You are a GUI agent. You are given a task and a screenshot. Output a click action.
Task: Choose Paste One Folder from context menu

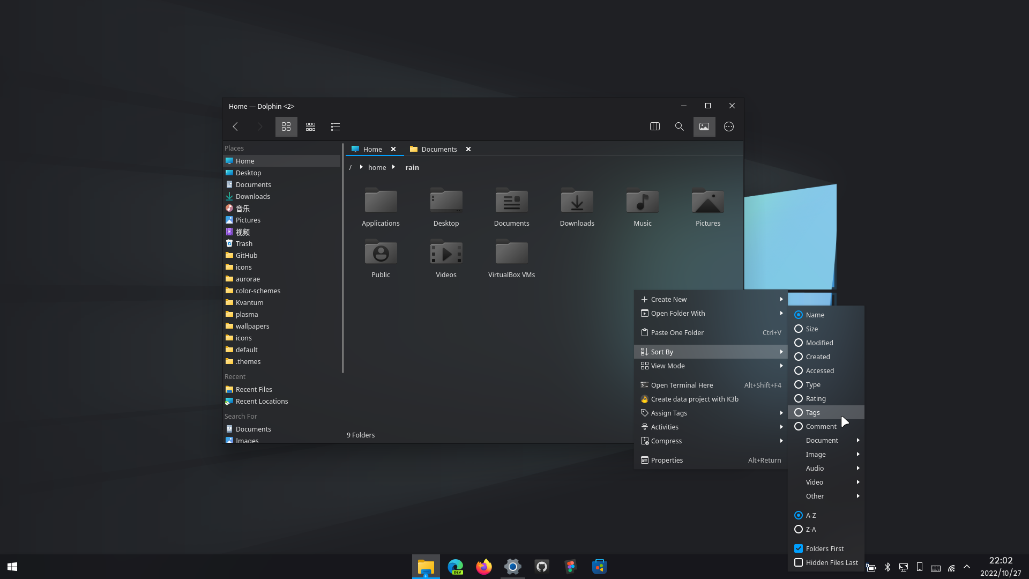click(x=711, y=332)
